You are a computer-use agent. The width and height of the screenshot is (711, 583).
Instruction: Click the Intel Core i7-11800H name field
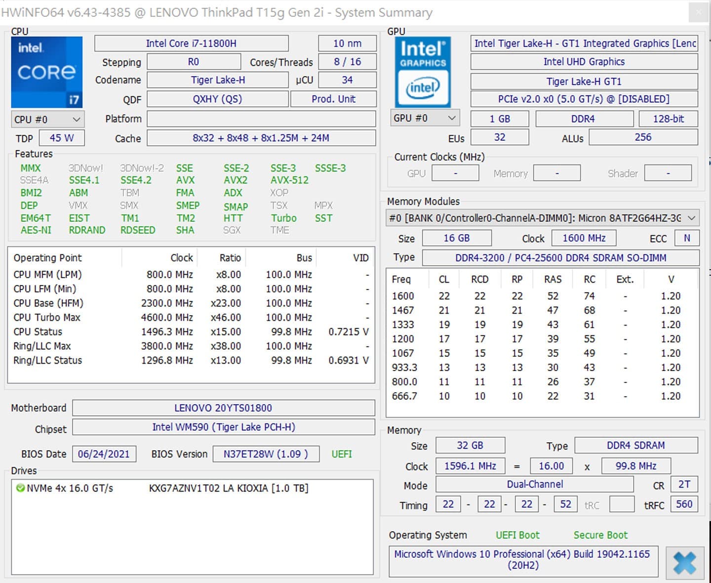point(191,43)
